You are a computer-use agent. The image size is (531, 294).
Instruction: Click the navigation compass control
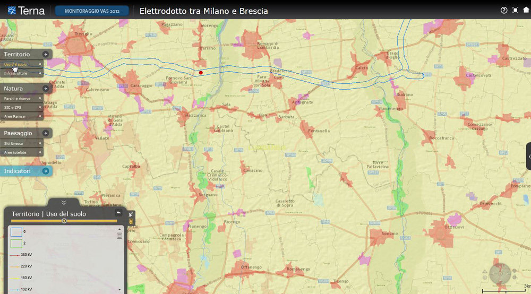[x=500, y=273]
